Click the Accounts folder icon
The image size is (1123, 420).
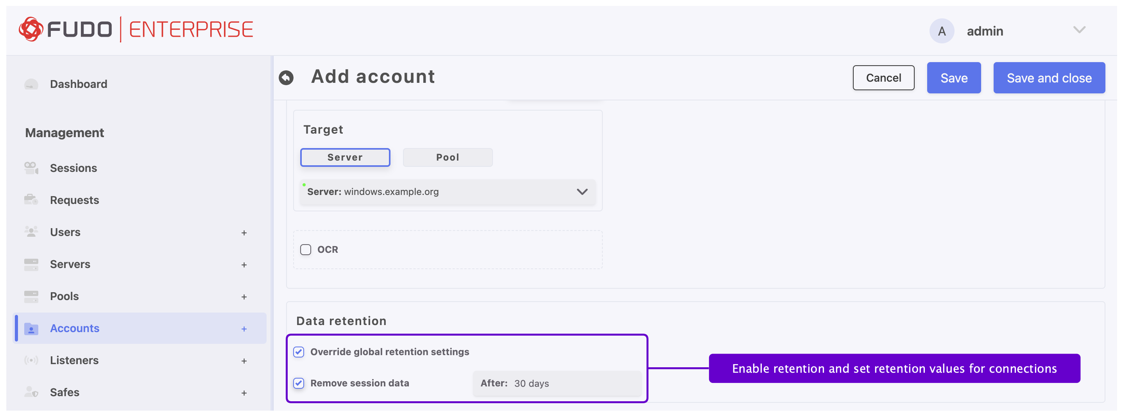click(x=31, y=329)
